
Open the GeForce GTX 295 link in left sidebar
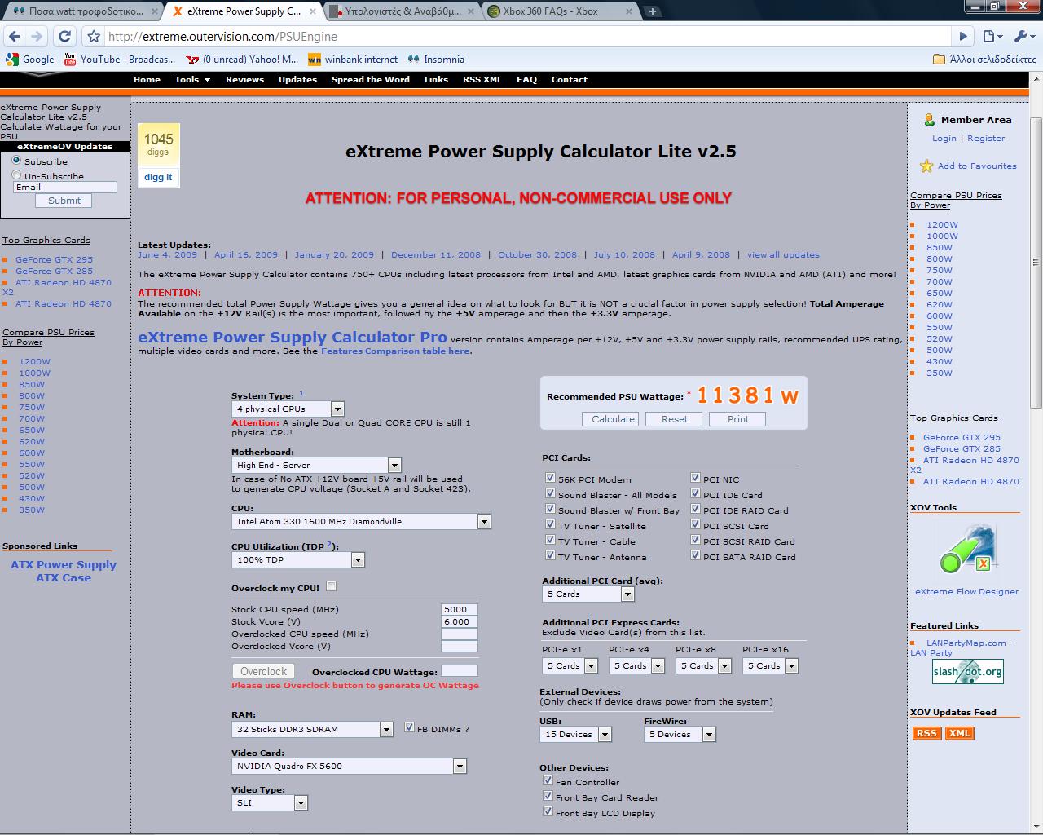tap(54, 259)
